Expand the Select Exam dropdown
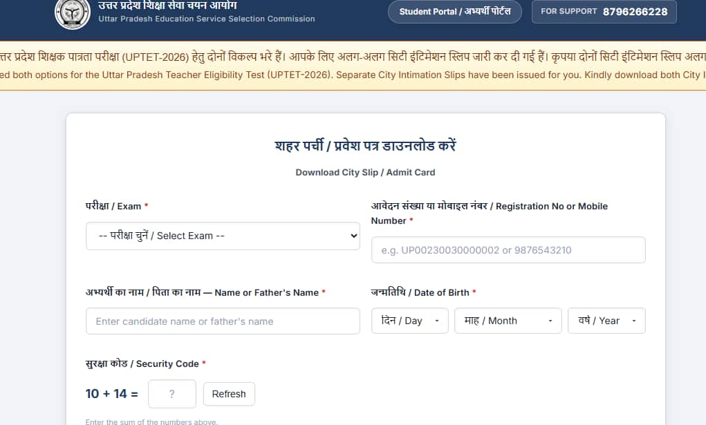 [223, 236]
